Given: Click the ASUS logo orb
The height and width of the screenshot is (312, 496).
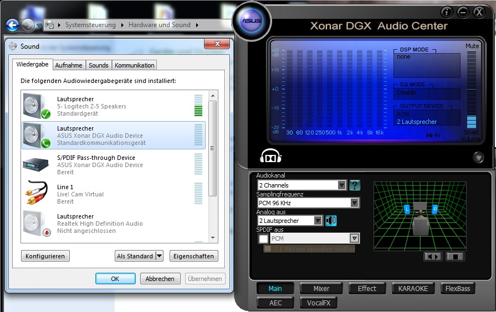Looking at the screenshot, I should 252,21.
